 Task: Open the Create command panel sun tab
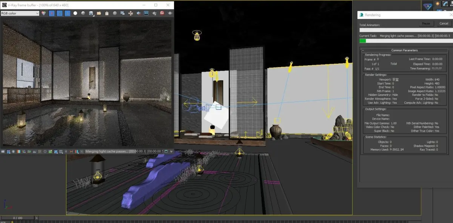tap(438, 4)
